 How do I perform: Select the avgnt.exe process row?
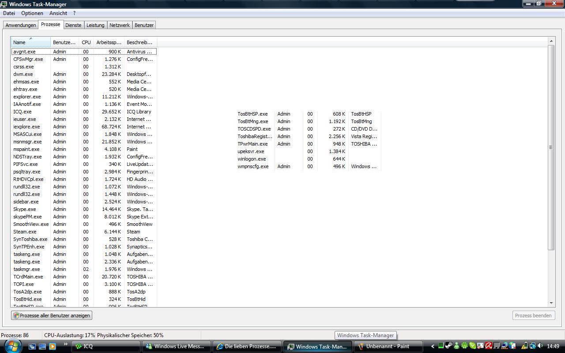(84, 52)
